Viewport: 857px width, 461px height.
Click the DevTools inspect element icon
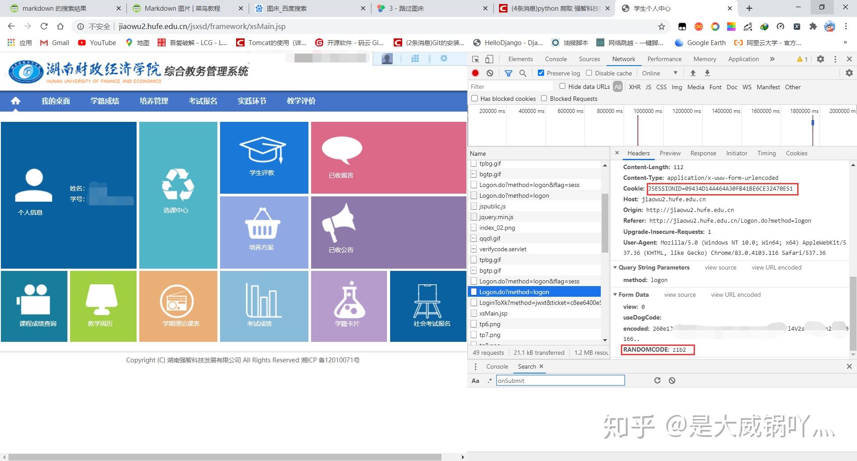476,59
